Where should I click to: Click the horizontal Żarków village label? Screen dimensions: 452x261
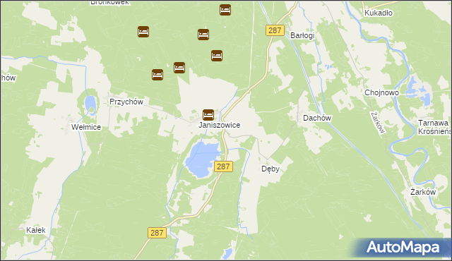pyautogui.click(x=423, y=192)
